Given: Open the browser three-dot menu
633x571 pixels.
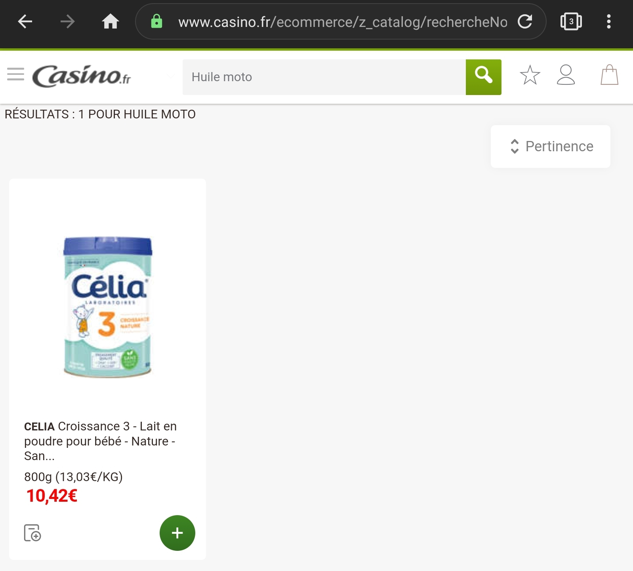Looking at the screenshot, I should click(609, 21).
